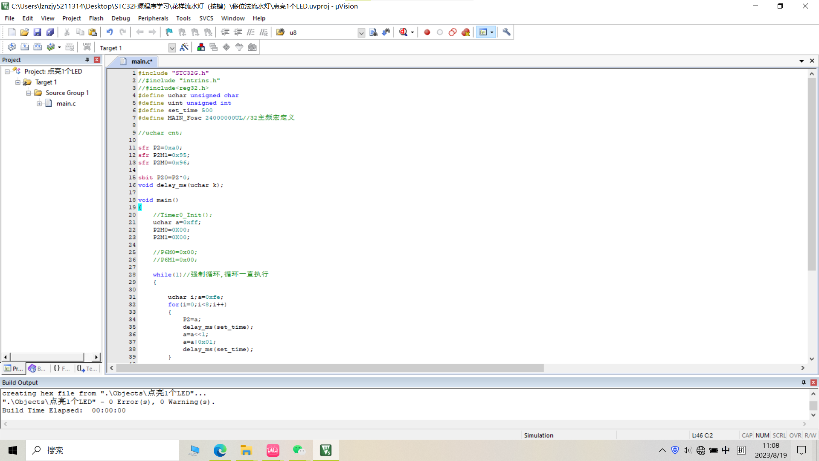
Task: Paste clipboard contents
Action: [93, 32]
